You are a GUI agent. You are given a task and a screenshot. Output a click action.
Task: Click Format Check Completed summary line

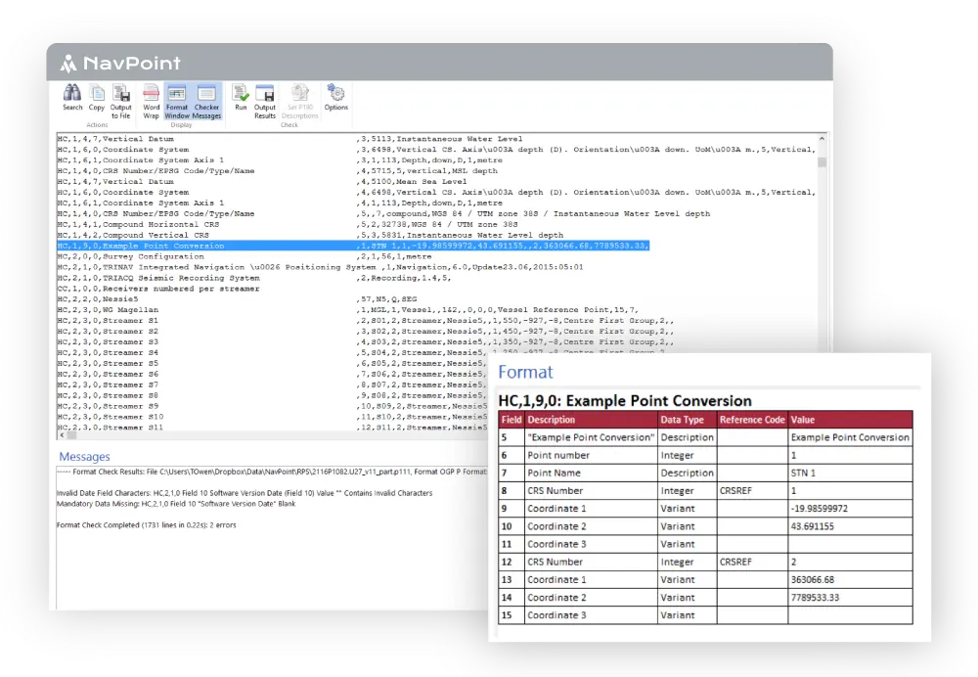click(x=147, y=524)
